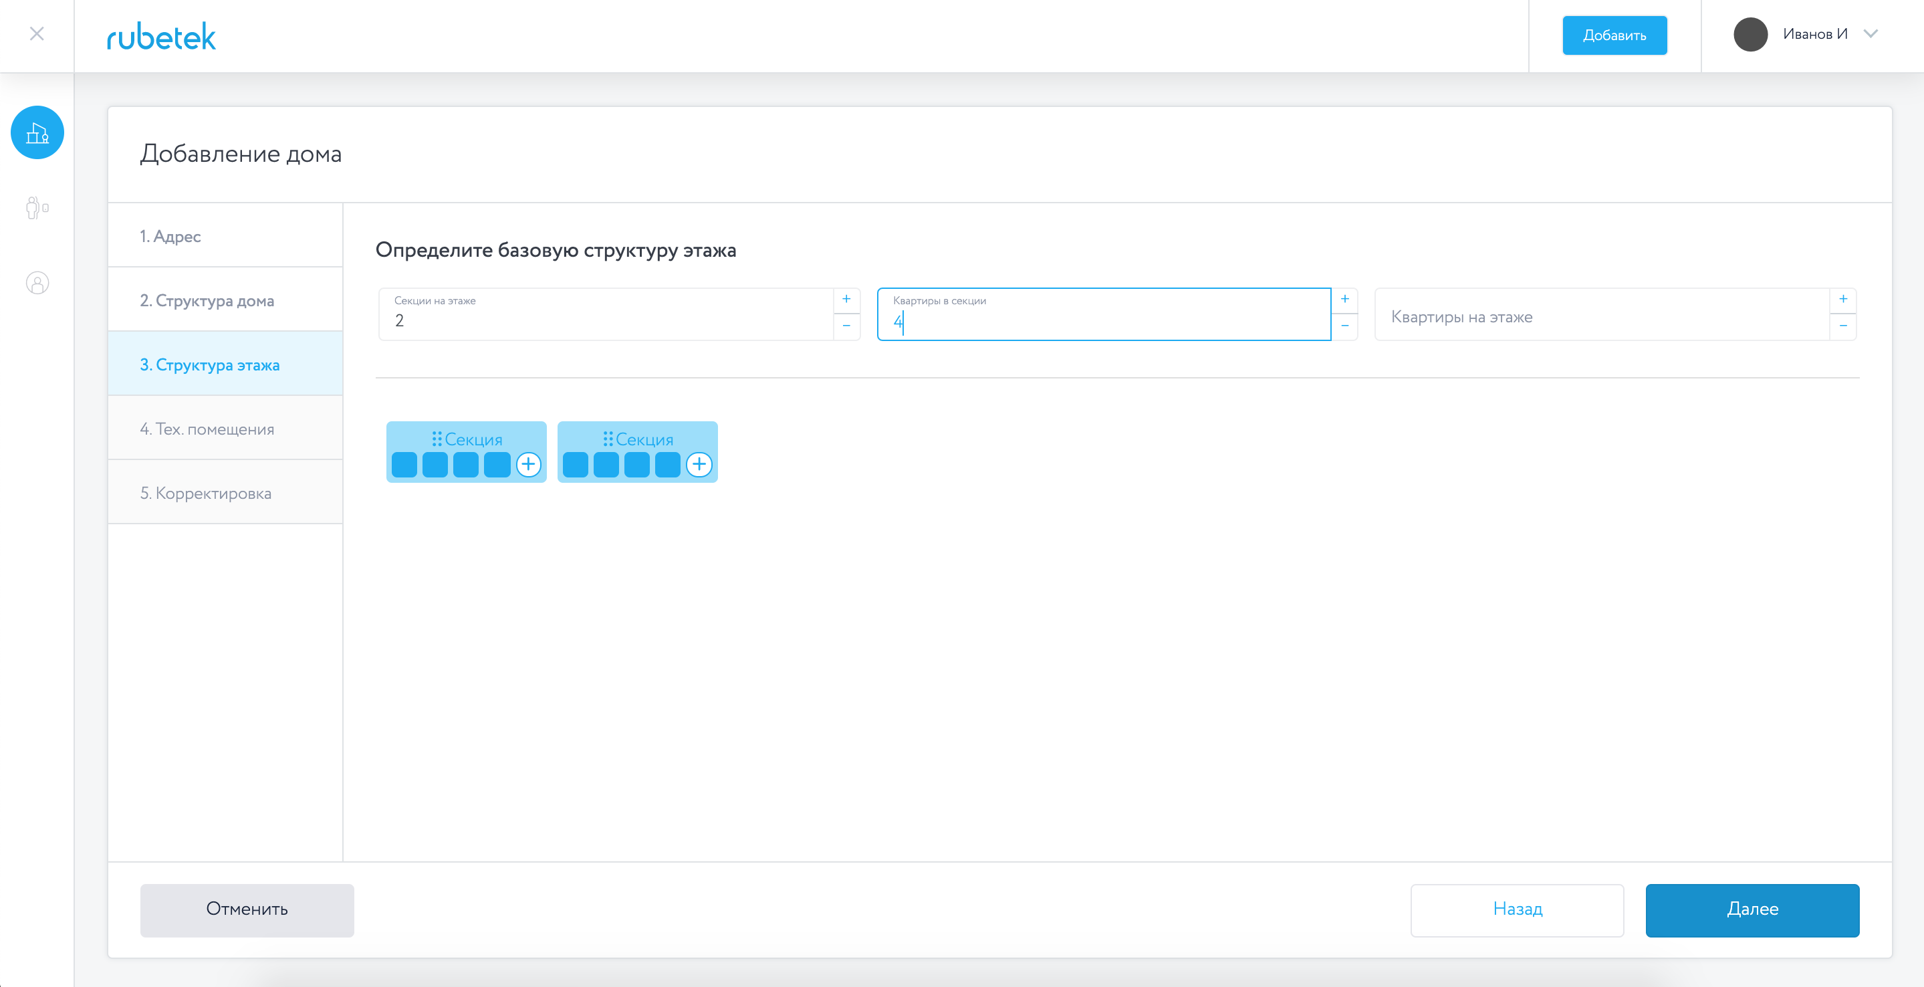Decrease Квартиры в секции with minus
This screenshot has width=1924, height=987.
tap(1344, 326)
